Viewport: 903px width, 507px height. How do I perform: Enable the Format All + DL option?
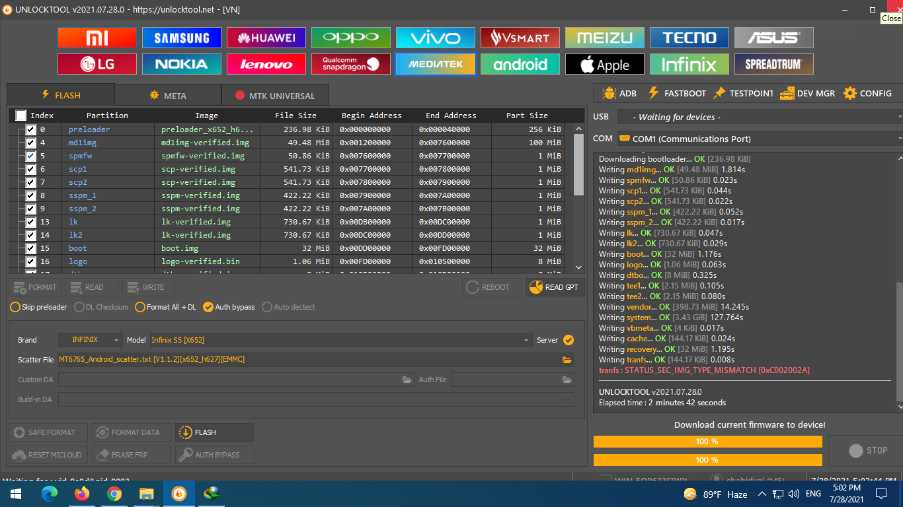coord(165,307)
